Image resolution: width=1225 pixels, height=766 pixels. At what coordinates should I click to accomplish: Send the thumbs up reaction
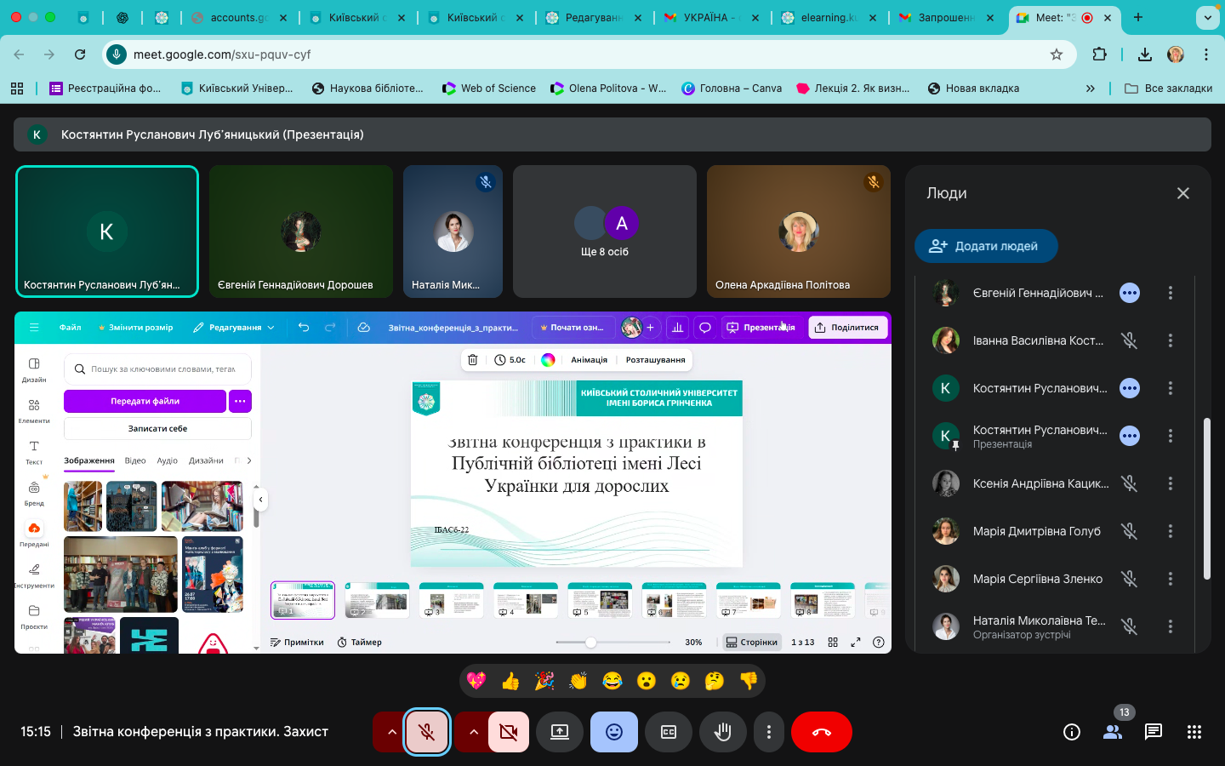click(x=510, y=681)
